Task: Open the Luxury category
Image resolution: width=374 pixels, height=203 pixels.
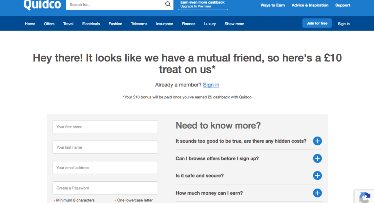Action: tap(210, 24)
